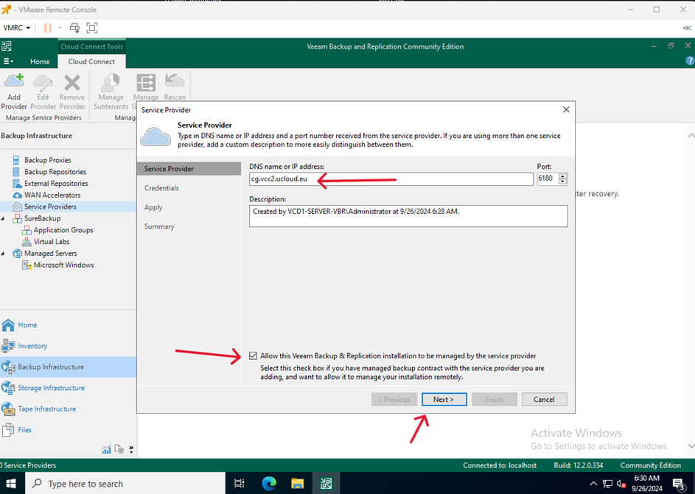Select the Credentials wizard step
Image resolution: width=695 pixels, height=494 pixels.
tap(161, 188)
